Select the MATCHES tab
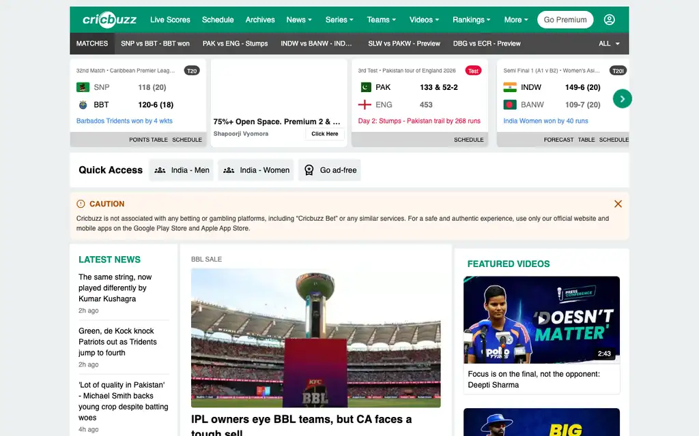 pos(92,44)
